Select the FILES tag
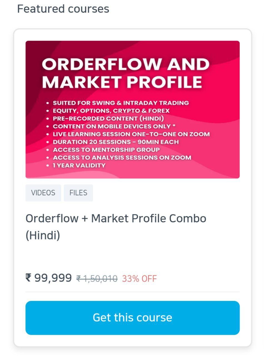This screenshot has height=356, width=264. click(78, 193)
